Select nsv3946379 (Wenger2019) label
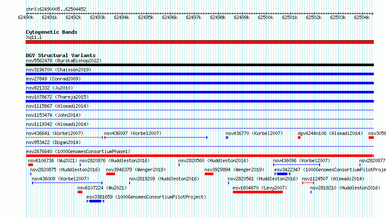386x218 pixels. pyautogui.click(x=136, y=170)
